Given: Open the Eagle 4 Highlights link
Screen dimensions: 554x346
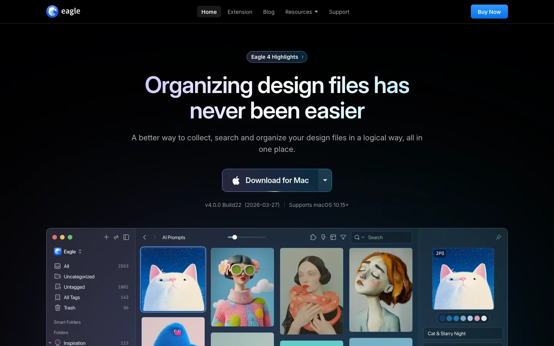Looking at the screenshot, I should coord(277,57).
